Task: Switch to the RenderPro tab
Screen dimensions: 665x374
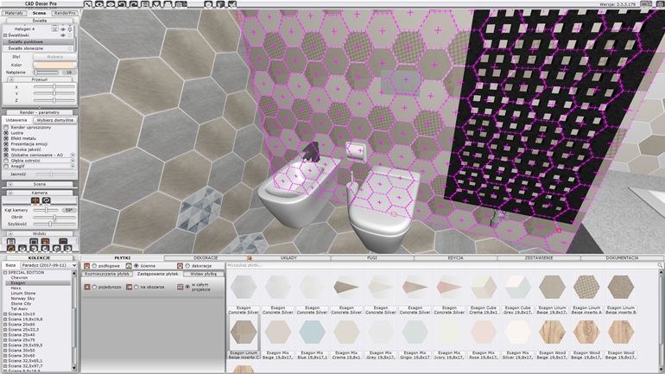Action: click(65, 14)
